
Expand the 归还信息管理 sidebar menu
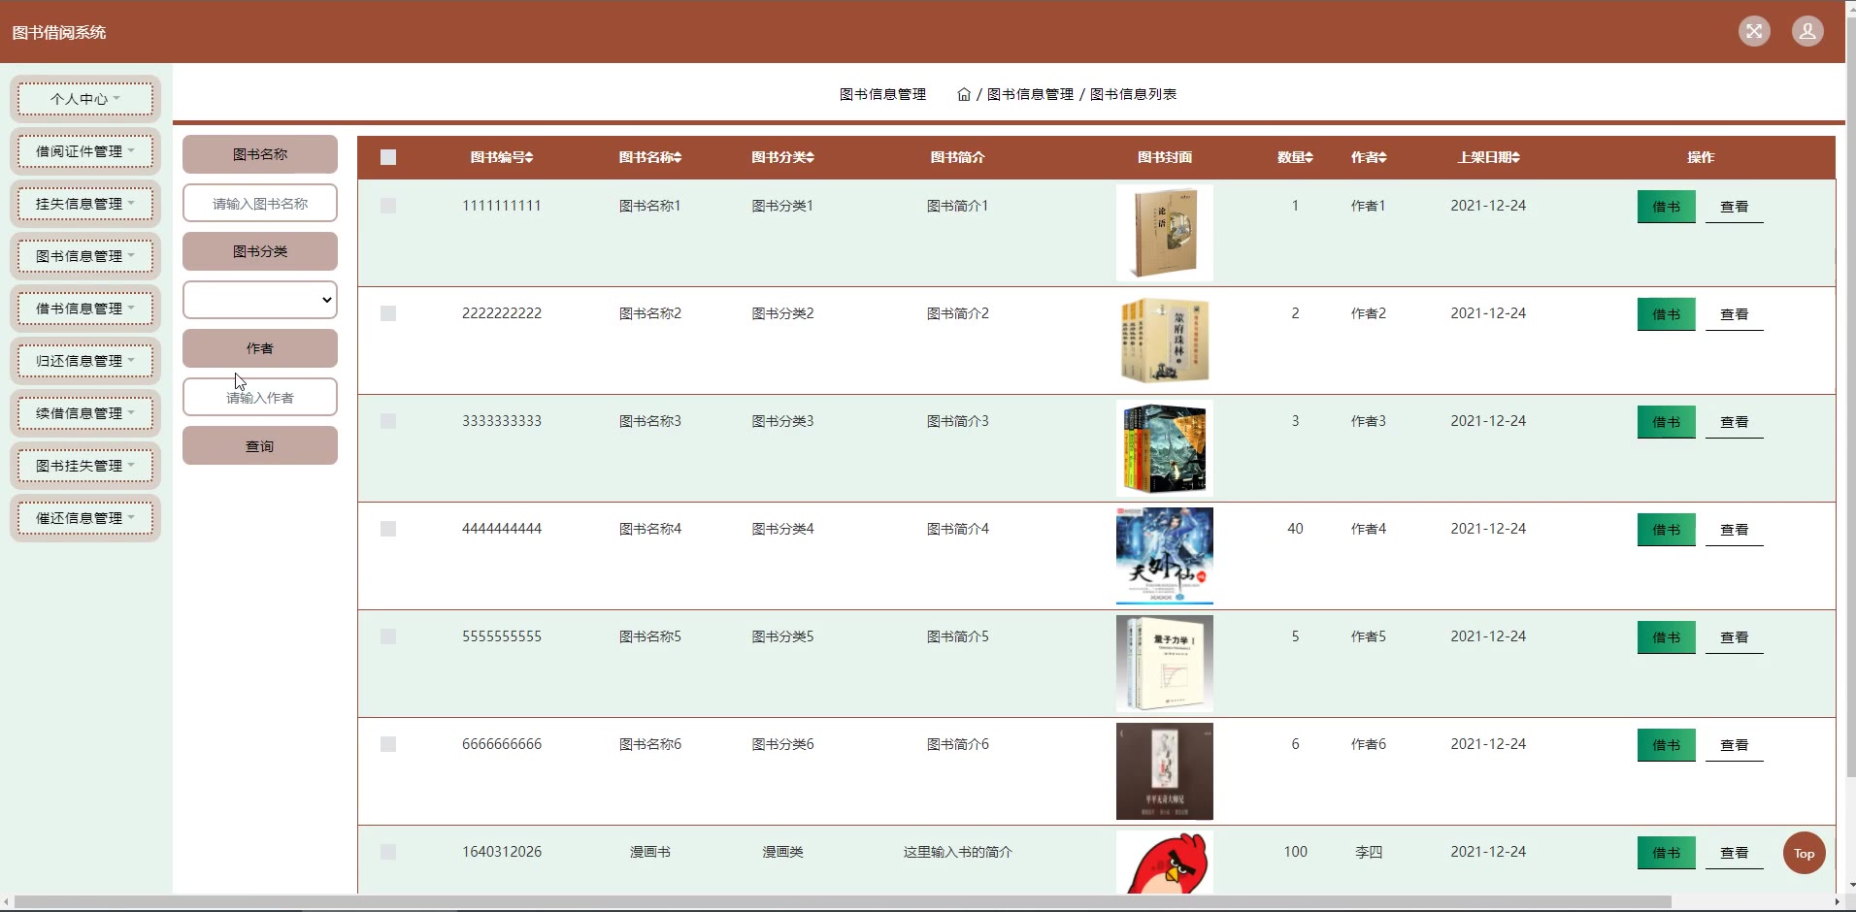pos(85,361)
